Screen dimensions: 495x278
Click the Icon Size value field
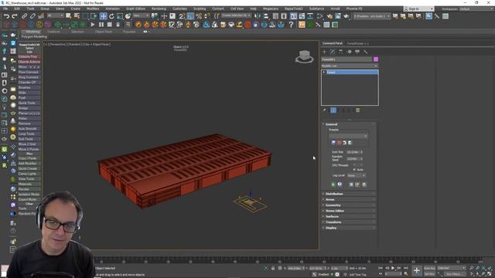coord(353,152)
